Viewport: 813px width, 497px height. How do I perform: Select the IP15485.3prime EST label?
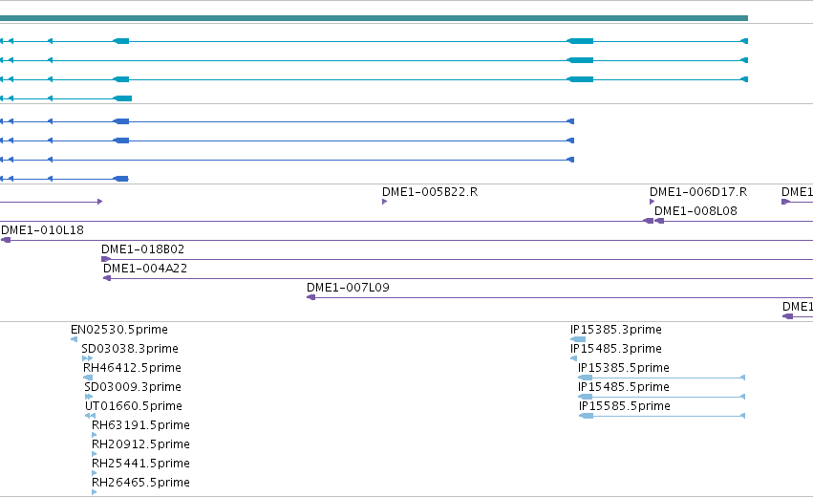(616, 349)
